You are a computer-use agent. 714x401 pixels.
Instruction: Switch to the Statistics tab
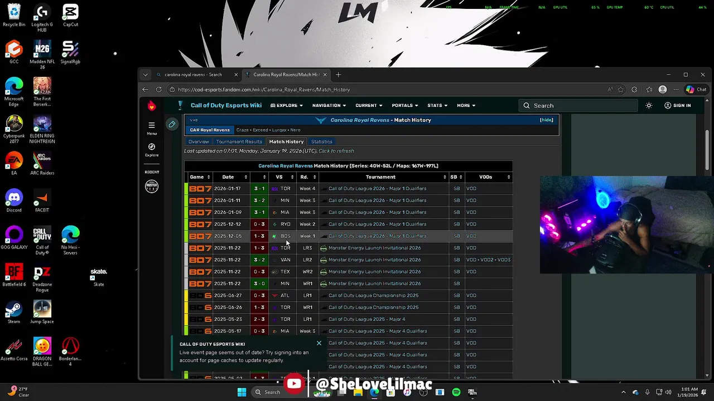click(321, 141)
